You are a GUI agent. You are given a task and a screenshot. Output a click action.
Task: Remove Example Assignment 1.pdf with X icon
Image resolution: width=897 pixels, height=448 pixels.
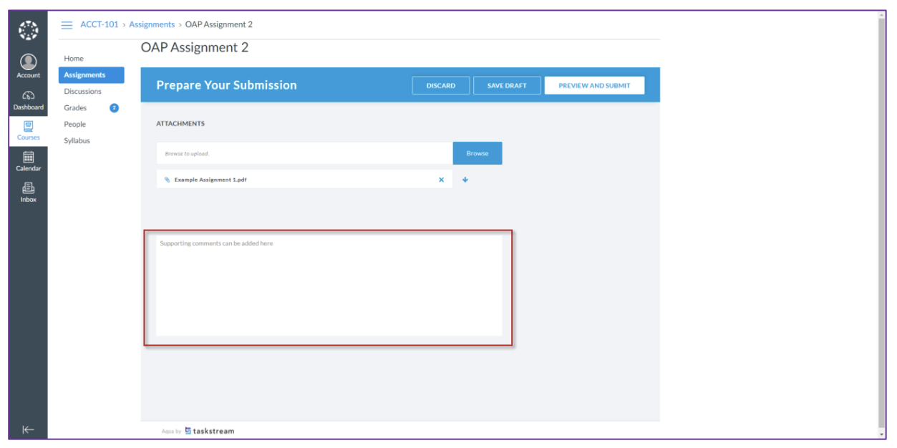pos(441,180)
